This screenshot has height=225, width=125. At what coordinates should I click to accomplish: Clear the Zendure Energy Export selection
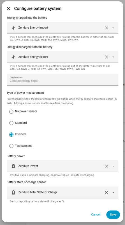[107, 57]
